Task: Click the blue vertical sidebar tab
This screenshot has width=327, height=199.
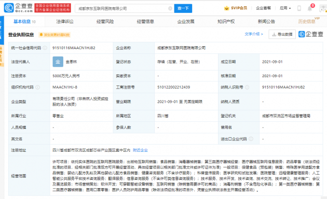Action: (2, 31)
